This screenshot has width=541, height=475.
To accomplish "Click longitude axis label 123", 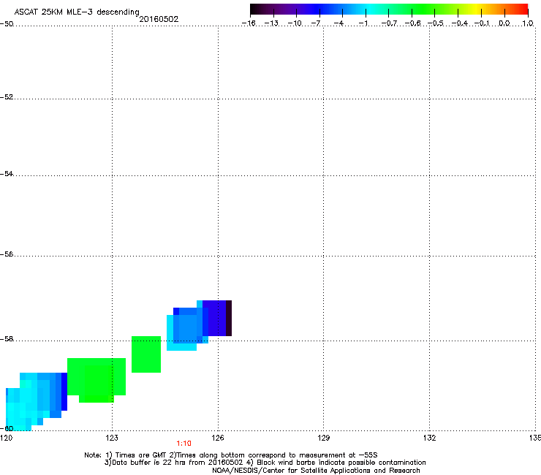I will click(112, 438).
